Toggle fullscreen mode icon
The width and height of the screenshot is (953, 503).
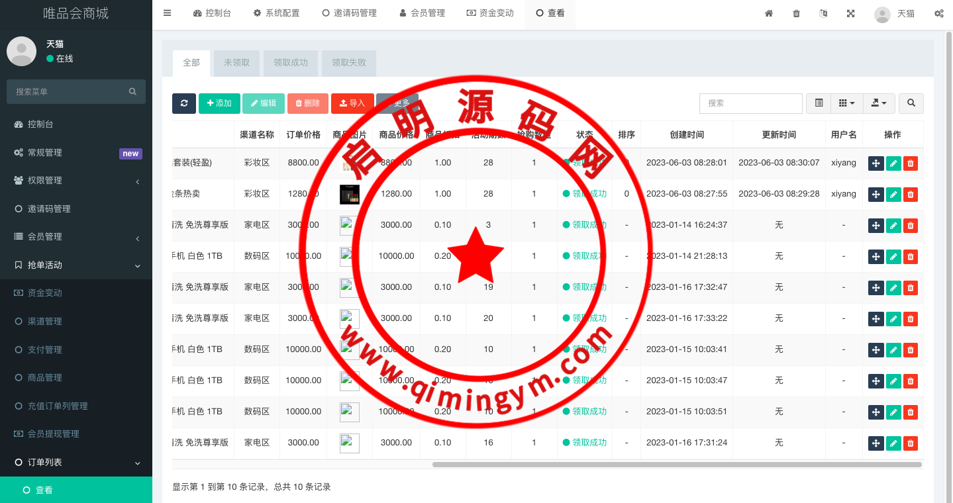850,13
